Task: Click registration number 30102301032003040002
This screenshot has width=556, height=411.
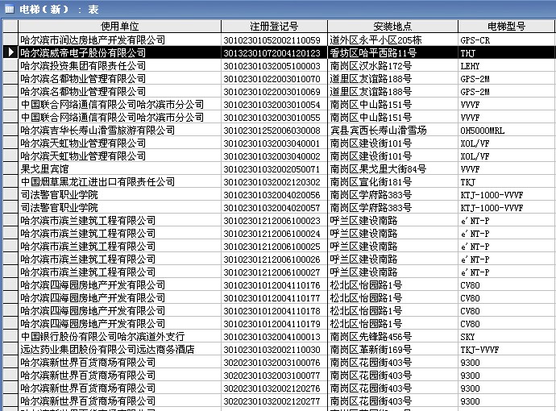Action: [274, 156]
